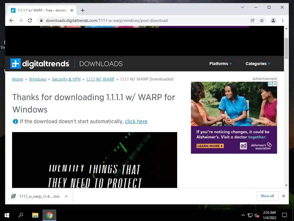Open the Windows Start menu
The height and width of the screenshot is (221, 294).
tap(7, 215)
